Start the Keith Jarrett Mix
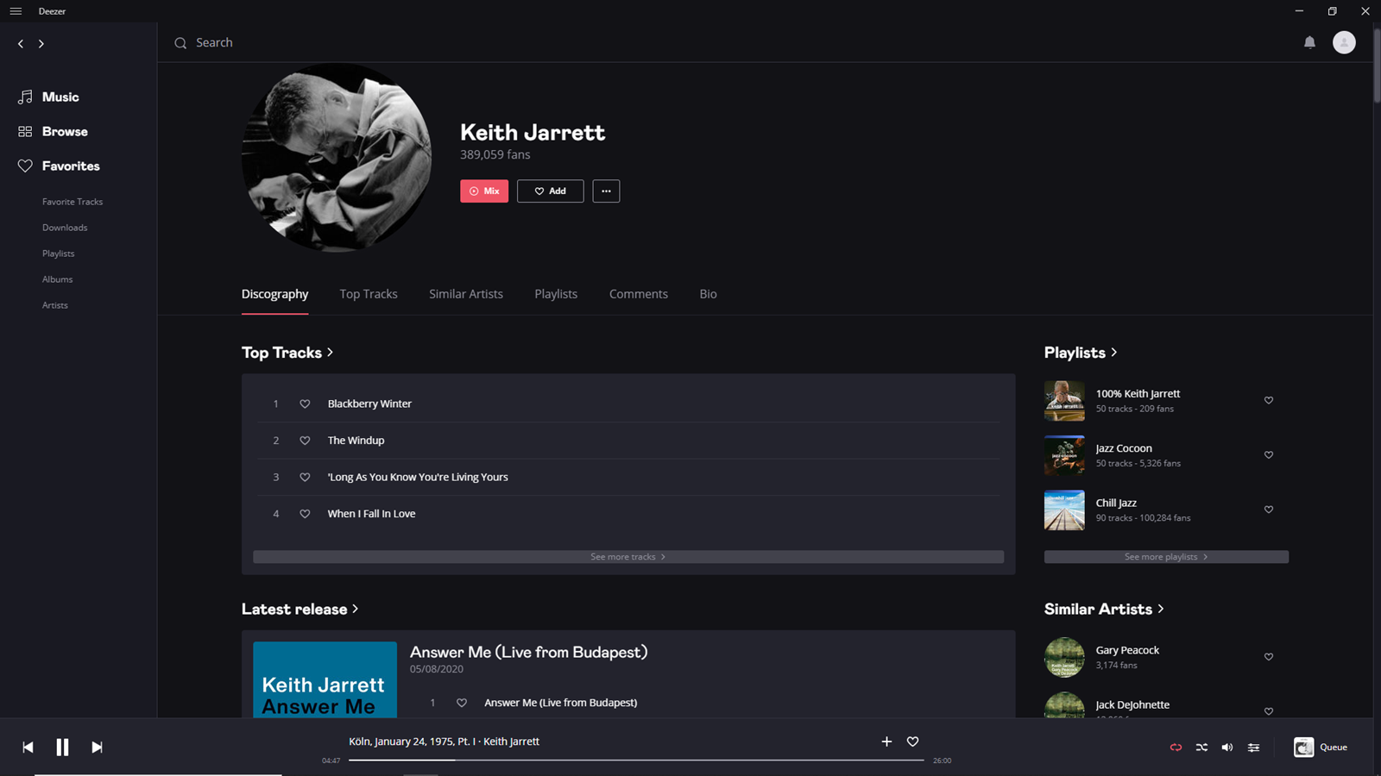This screenshot has height=776, width=1381. click(484, 191)
